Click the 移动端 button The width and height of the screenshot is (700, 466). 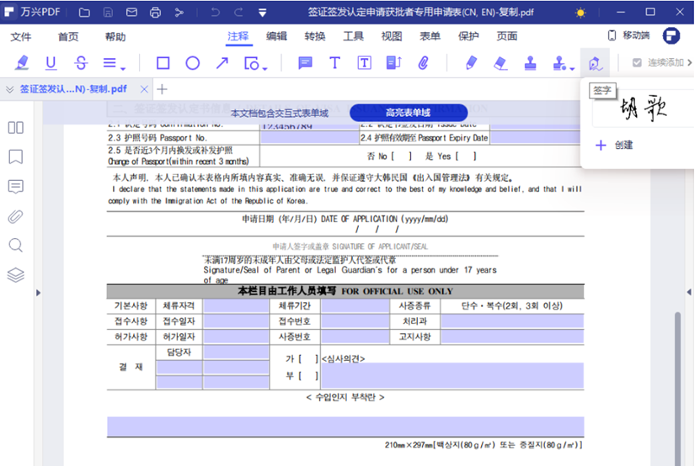(x=629, y=35)
